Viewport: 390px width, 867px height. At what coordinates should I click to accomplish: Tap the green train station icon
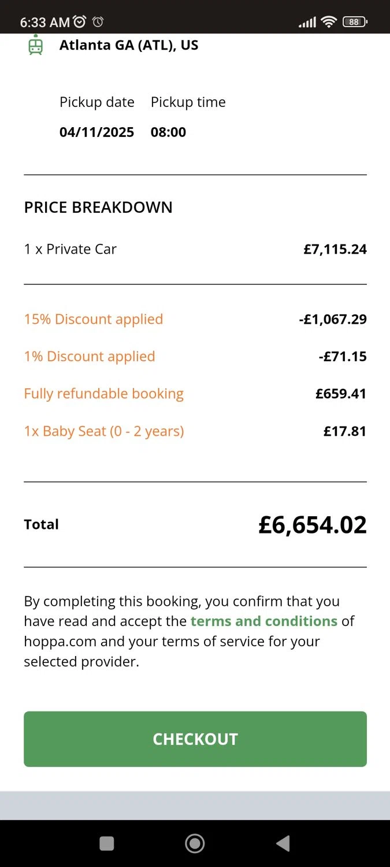coord(36,45)
